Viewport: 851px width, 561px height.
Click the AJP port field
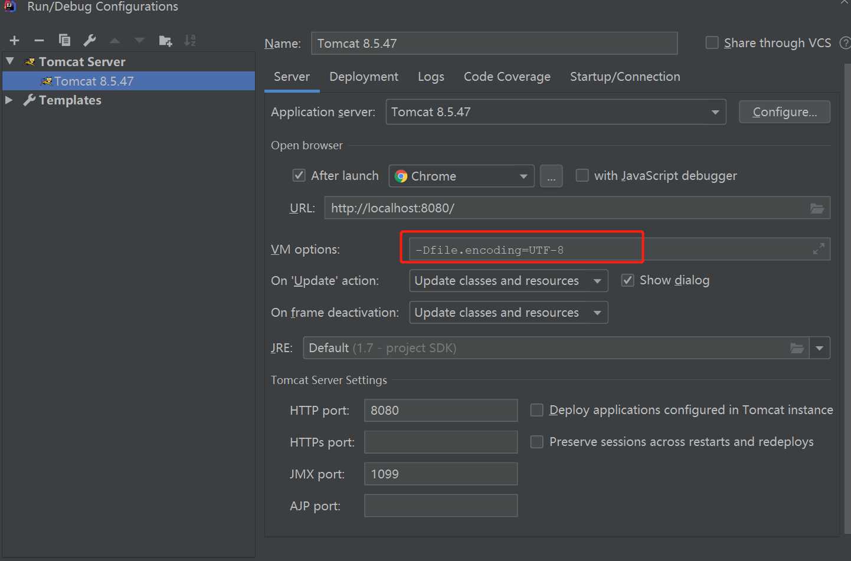coord(441,506)
